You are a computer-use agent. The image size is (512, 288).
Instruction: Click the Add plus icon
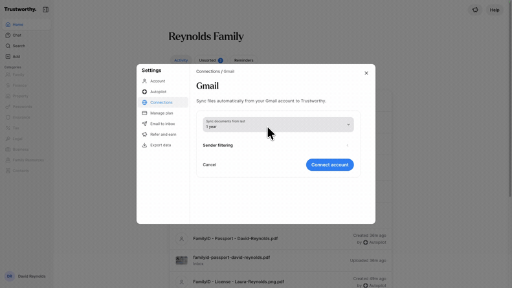pos(8,56)
